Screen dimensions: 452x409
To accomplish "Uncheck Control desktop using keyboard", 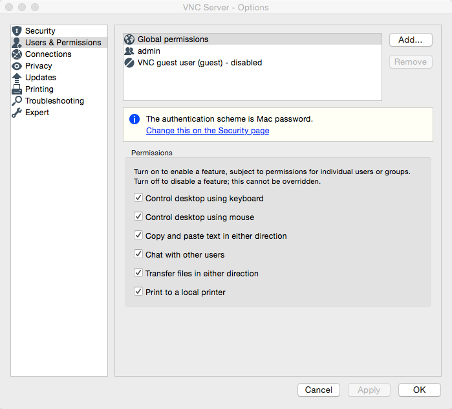I will pyautogui.click(x=138, y=197).
